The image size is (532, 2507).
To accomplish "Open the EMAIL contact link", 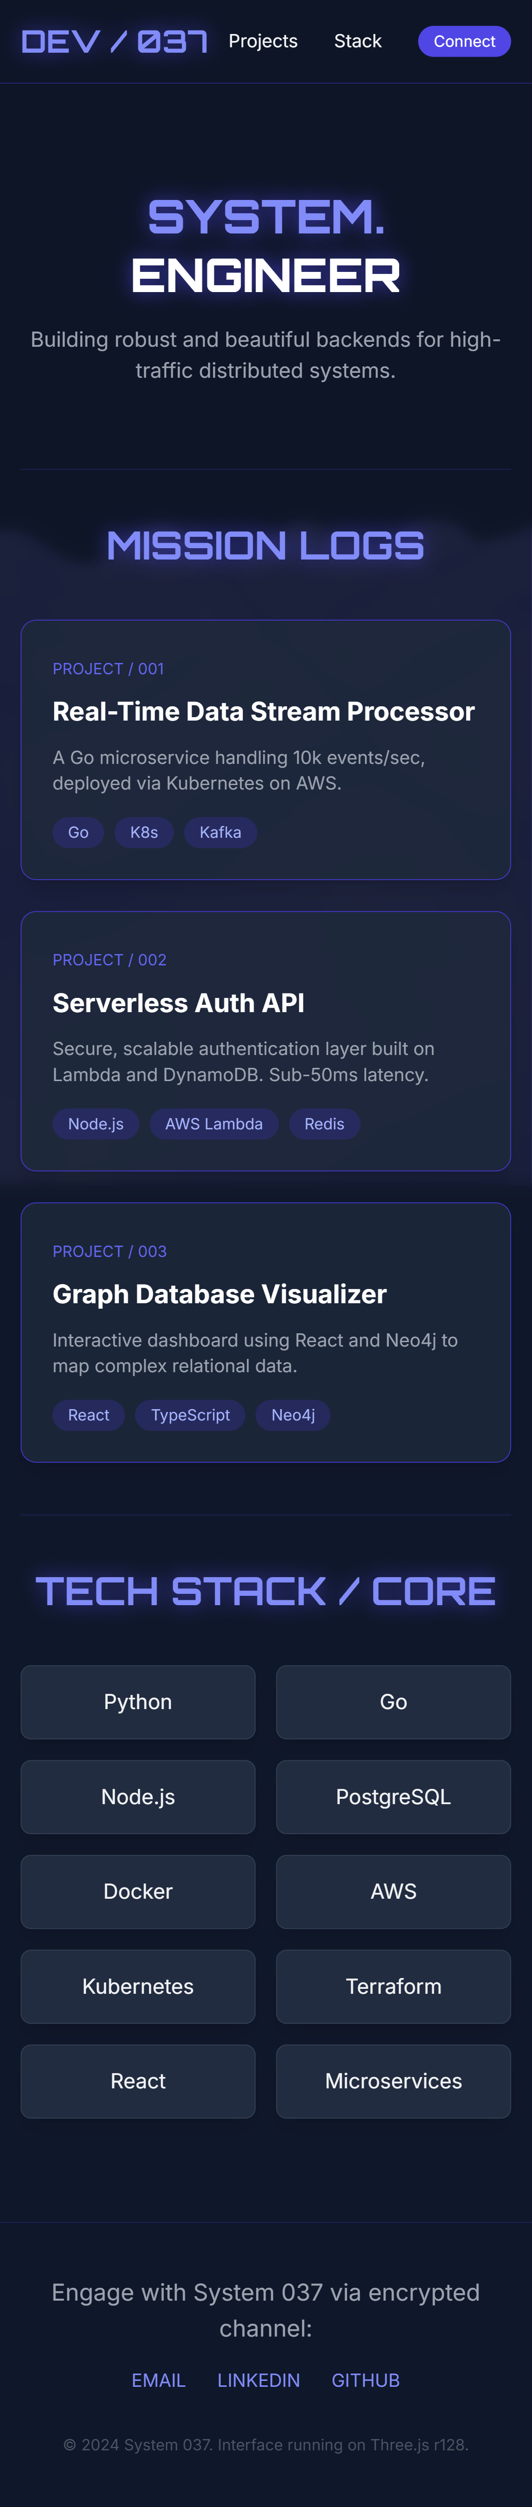I will [158, 2379].
